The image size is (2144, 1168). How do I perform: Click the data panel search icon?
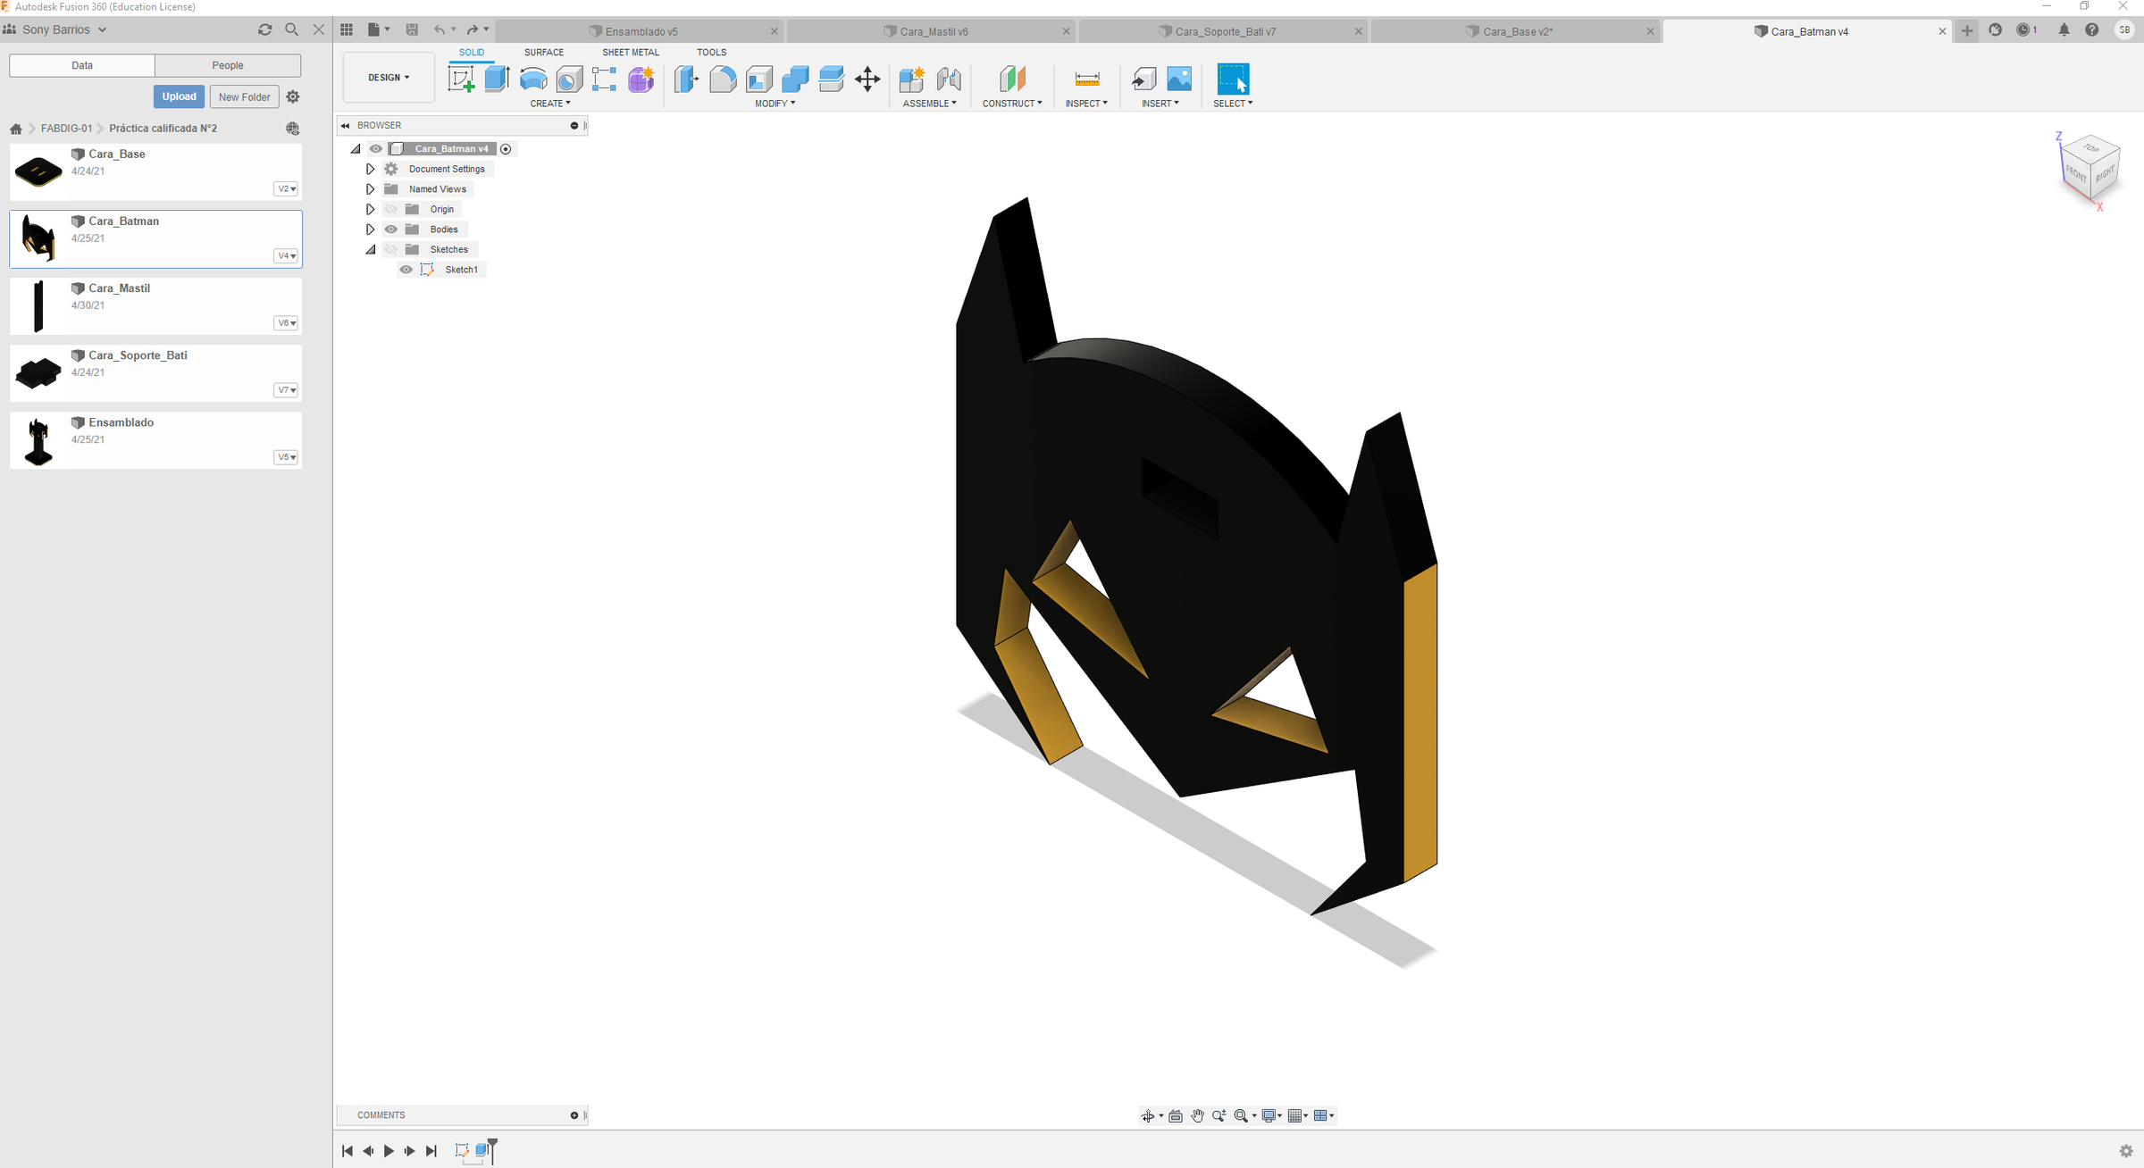(x=291, y=29)
